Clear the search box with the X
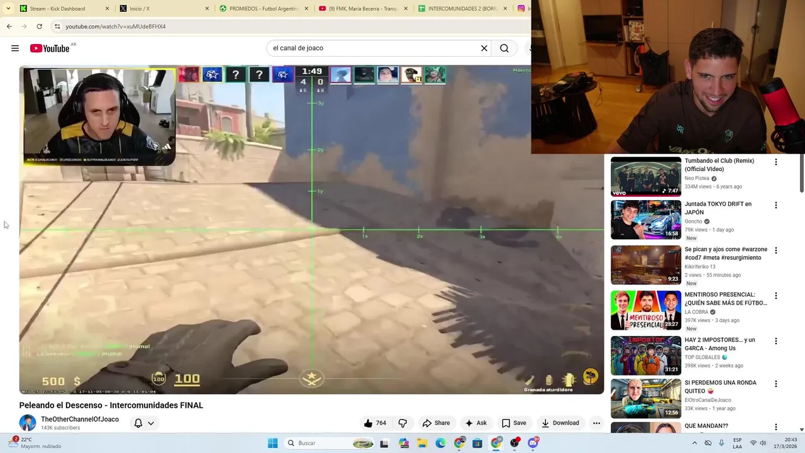Viewport: 805px width, 453px height. click(x=484, y=48)
